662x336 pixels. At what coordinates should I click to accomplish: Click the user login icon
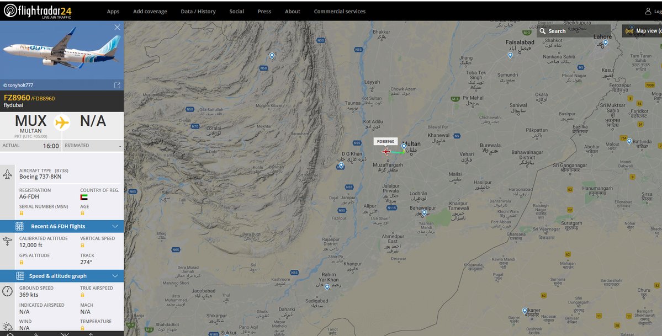tap(648, 12)
